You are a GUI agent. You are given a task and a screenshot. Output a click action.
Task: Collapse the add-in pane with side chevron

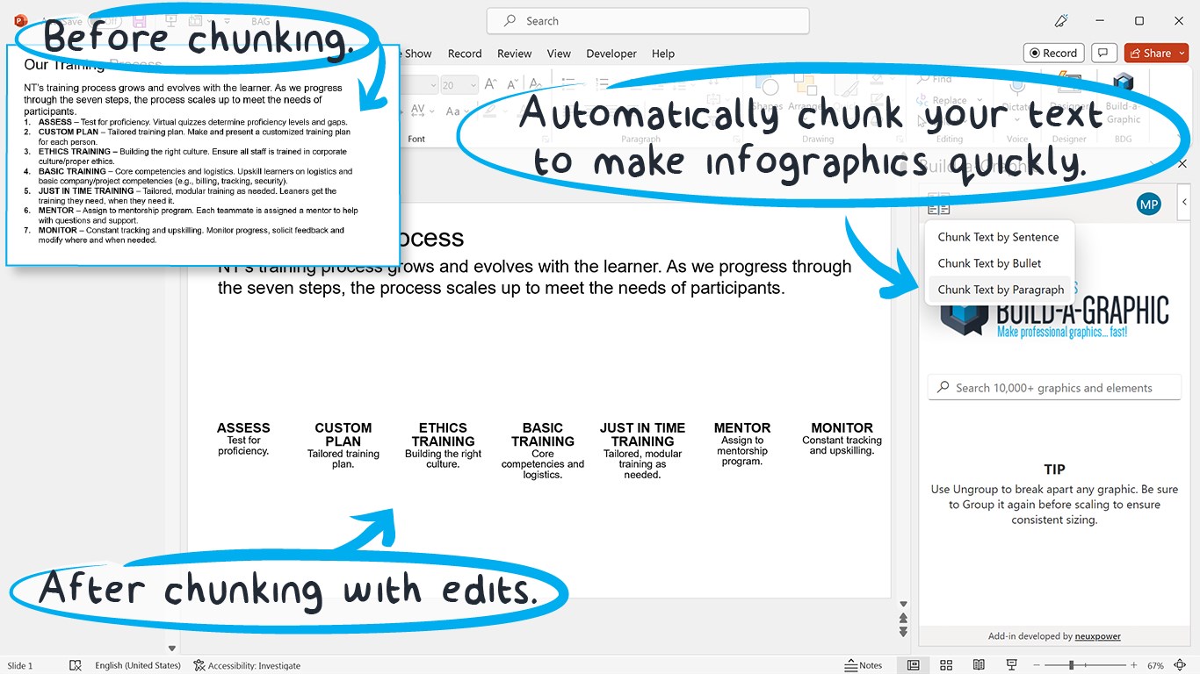click(x=1184, y=203)
